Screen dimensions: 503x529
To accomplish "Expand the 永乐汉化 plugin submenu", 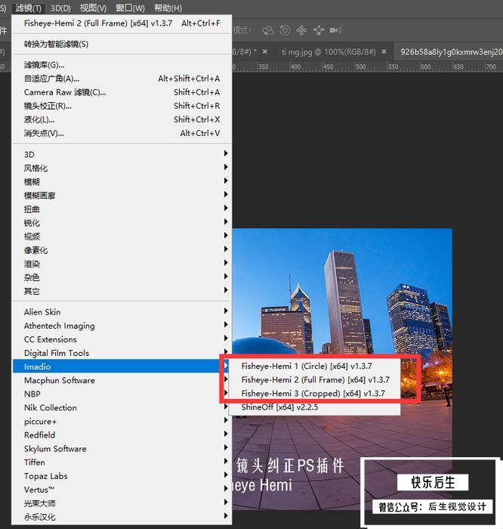I will [x=122, y=517].
